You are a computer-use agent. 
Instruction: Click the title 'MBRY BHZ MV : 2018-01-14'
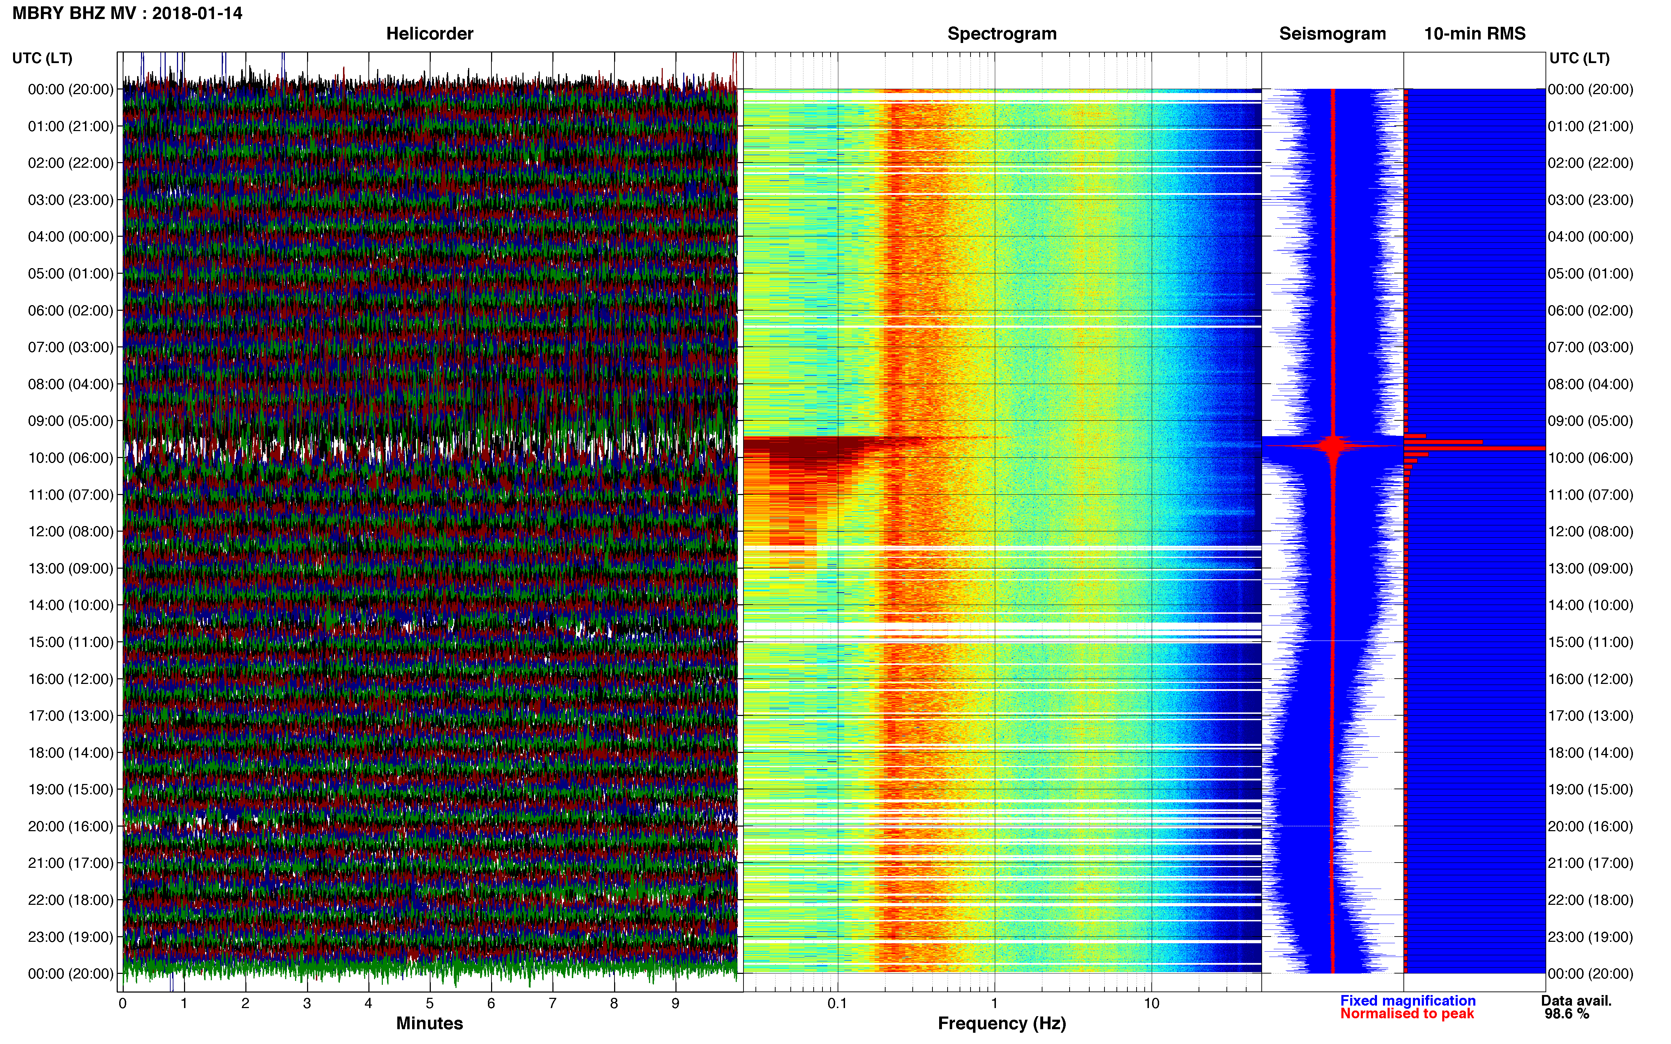click(x=127, y=13)
